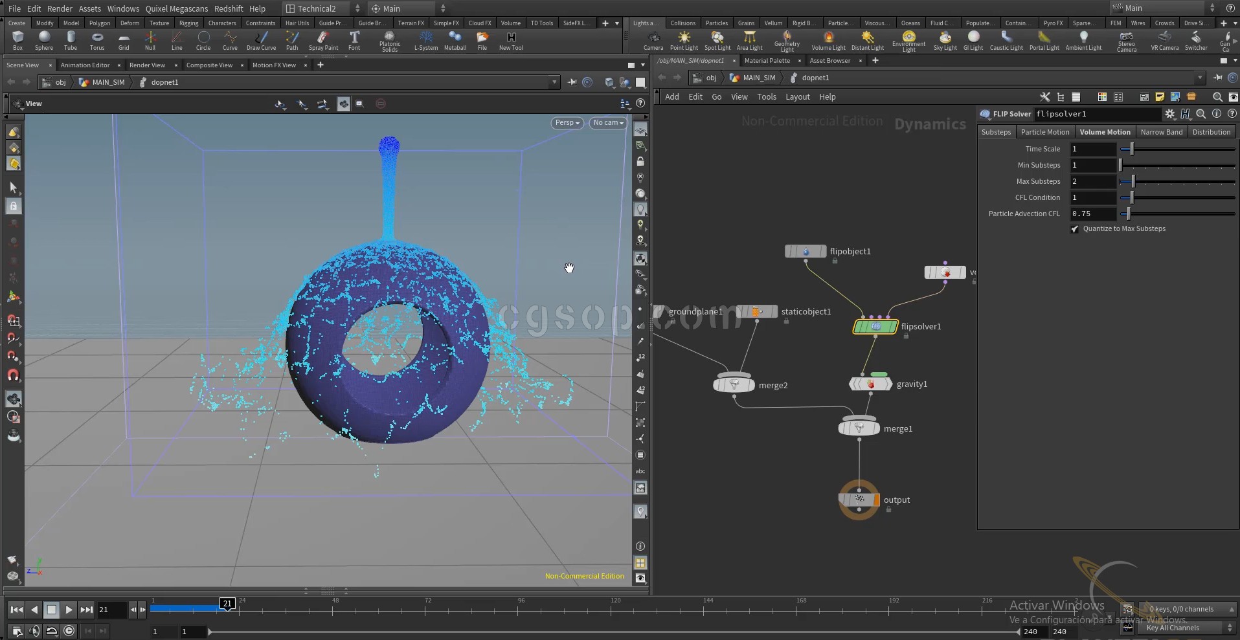The width and height of the screenshot is (1240, 640).
Task: Select the Torus shelf tool
Action: point(97,40)
